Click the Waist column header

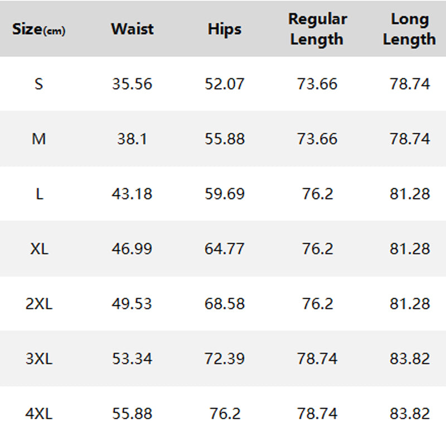point(132,29)
